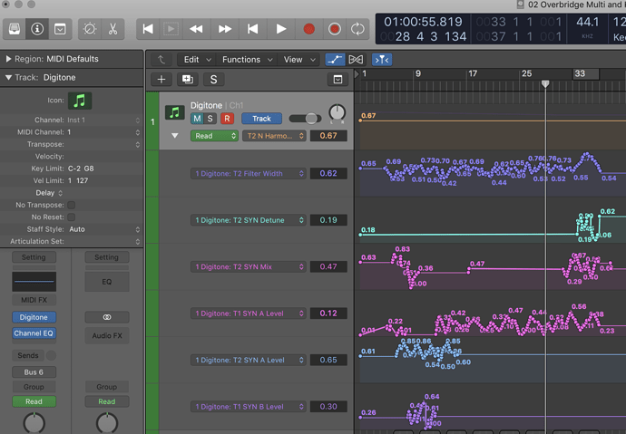Open the Read automation mode dropdown
Image resolution: width=626 pixels, height=434 pixels.
click(x=214, y=136)
